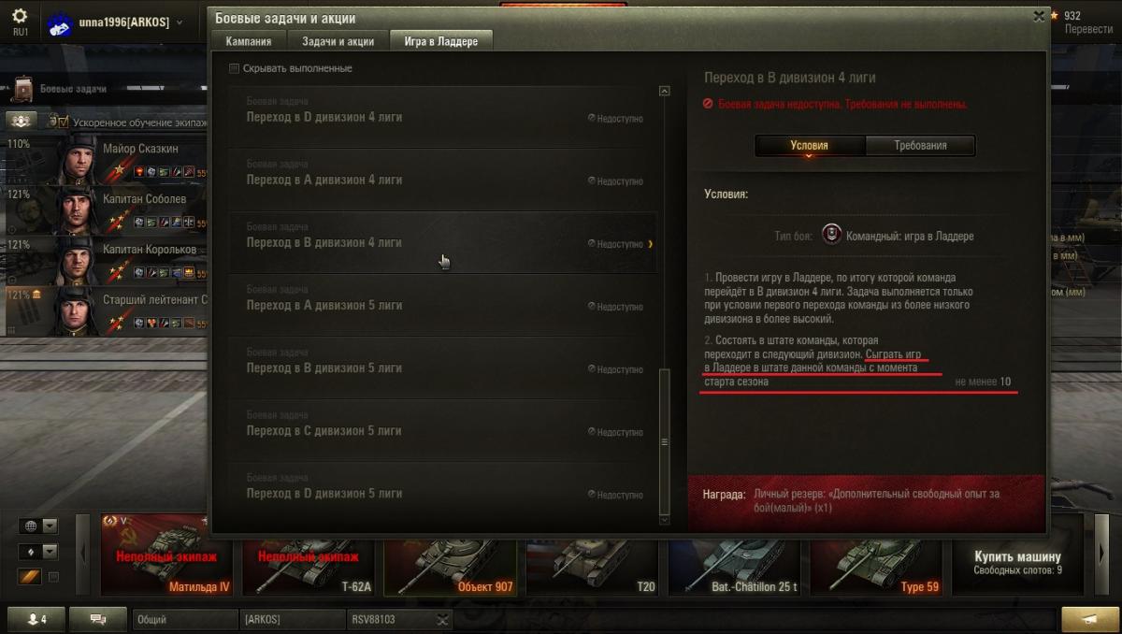Open settings gear icon near RU1

coord(20,16)
